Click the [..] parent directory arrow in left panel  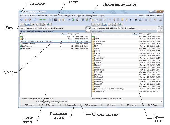click(x=21, y=36)
